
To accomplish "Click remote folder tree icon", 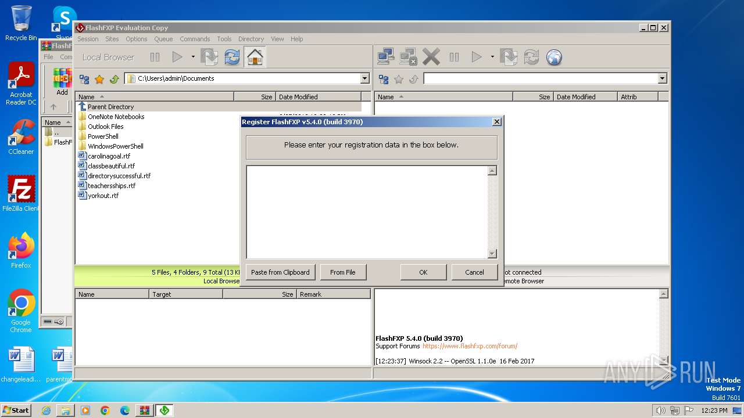I will (x=384, y=79).
